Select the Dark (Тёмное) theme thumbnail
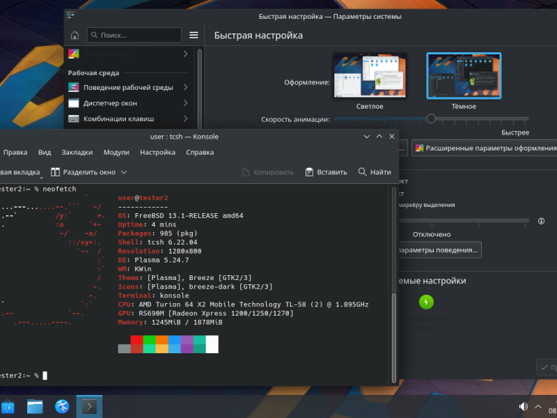Viewport: 557px width, 418px height. click(464, 75)
